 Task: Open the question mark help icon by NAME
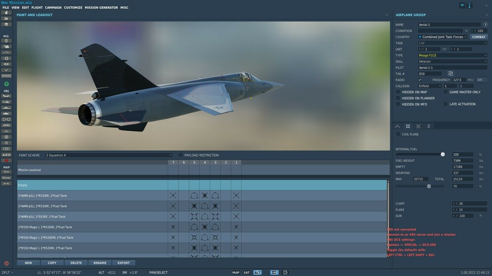coord(486,25)
